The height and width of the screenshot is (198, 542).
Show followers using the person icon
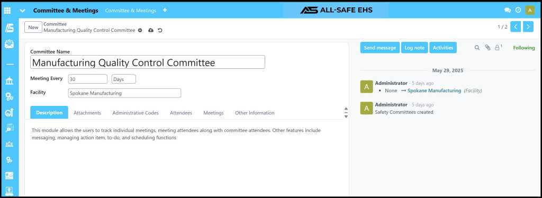click(x=498, y=47)
